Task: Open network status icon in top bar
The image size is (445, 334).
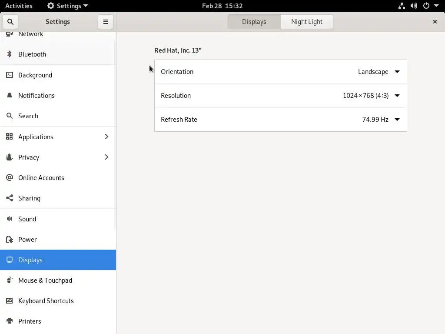Action: pos(402,6)
